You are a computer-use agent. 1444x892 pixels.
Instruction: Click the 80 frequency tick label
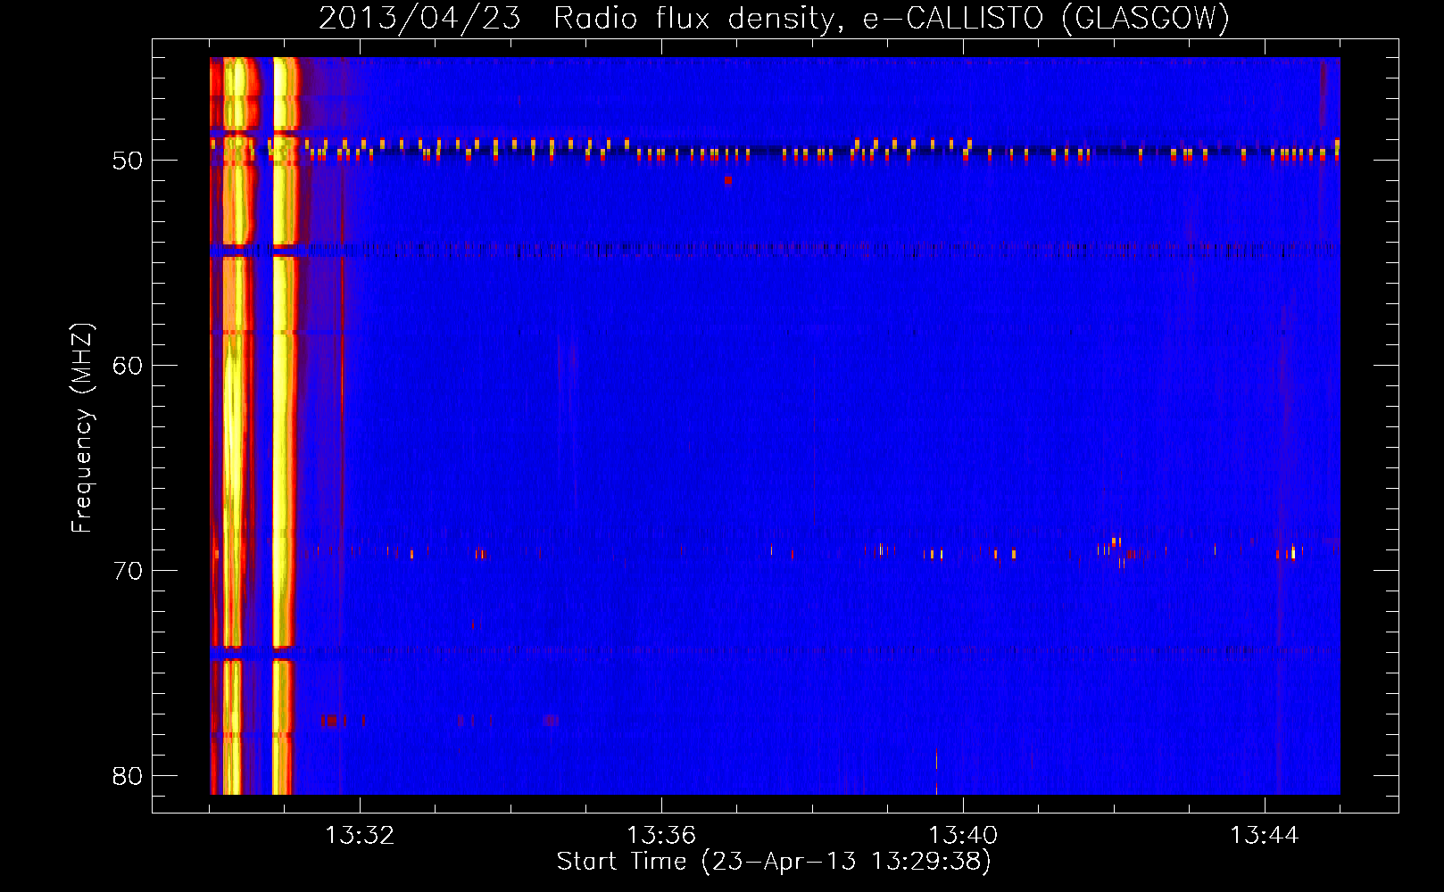coord(128,776)
